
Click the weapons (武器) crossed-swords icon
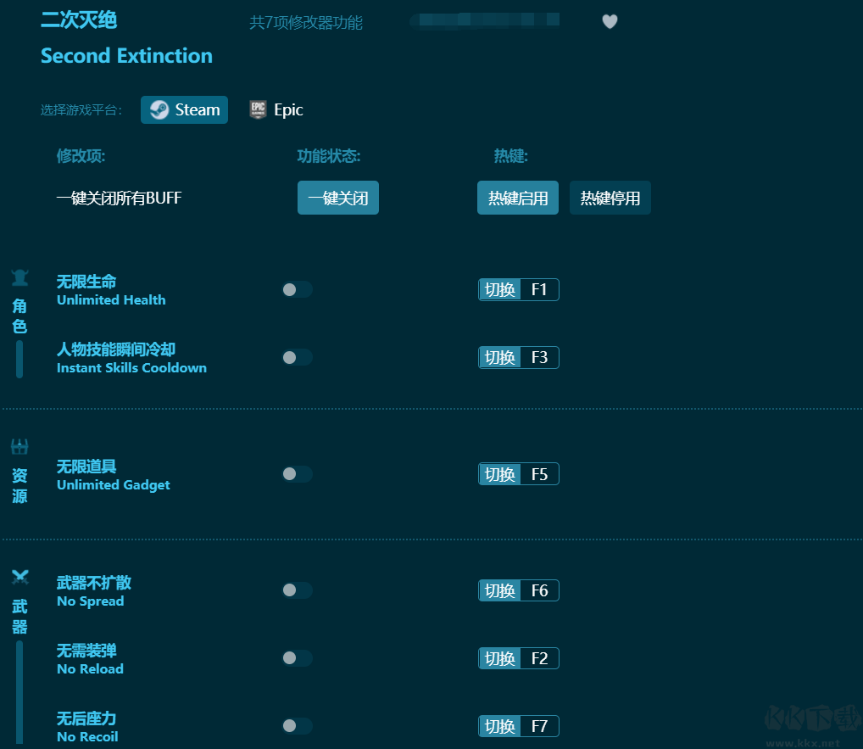(x=19, y=578)
